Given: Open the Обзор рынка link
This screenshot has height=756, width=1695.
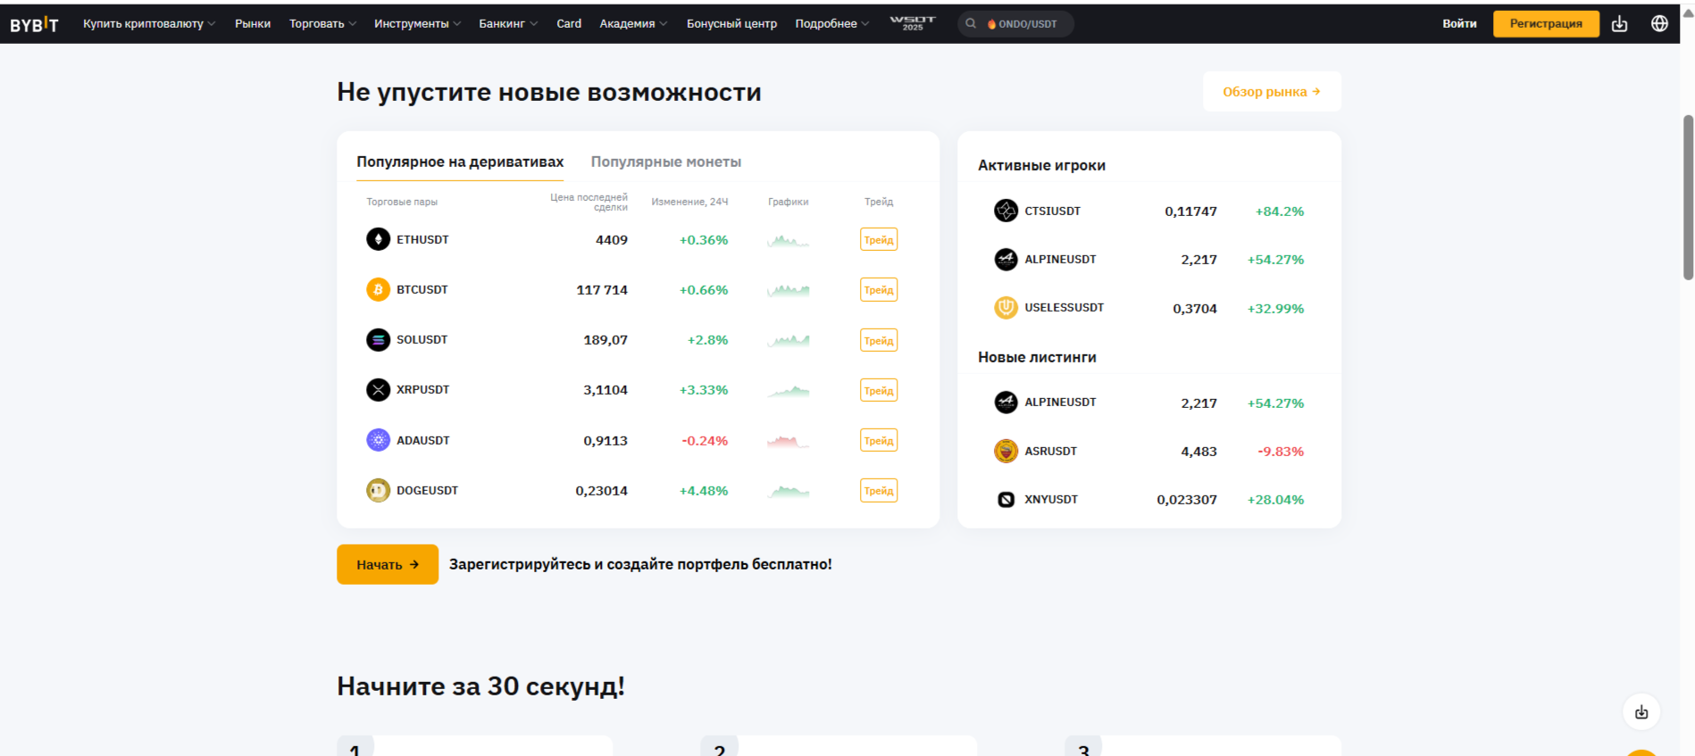Looking at the screenshot, I should click(1272, 92).
